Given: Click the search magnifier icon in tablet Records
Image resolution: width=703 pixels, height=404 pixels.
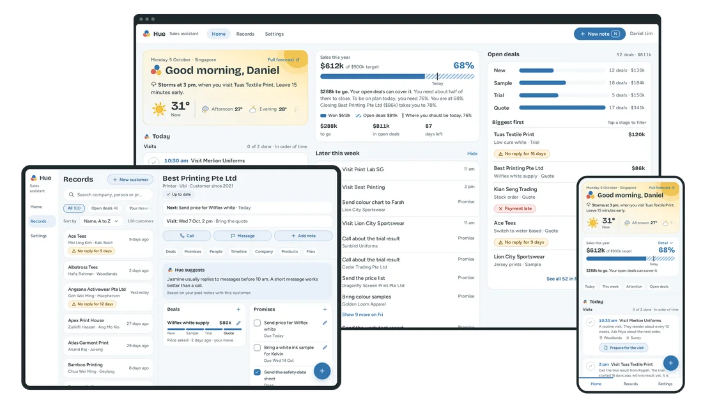Looking at the screenshot, I should click(72, 194).
